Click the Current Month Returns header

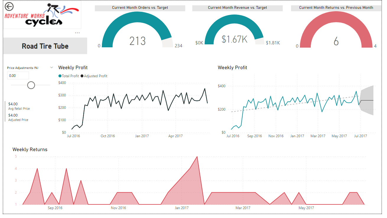tap(336, 8)
